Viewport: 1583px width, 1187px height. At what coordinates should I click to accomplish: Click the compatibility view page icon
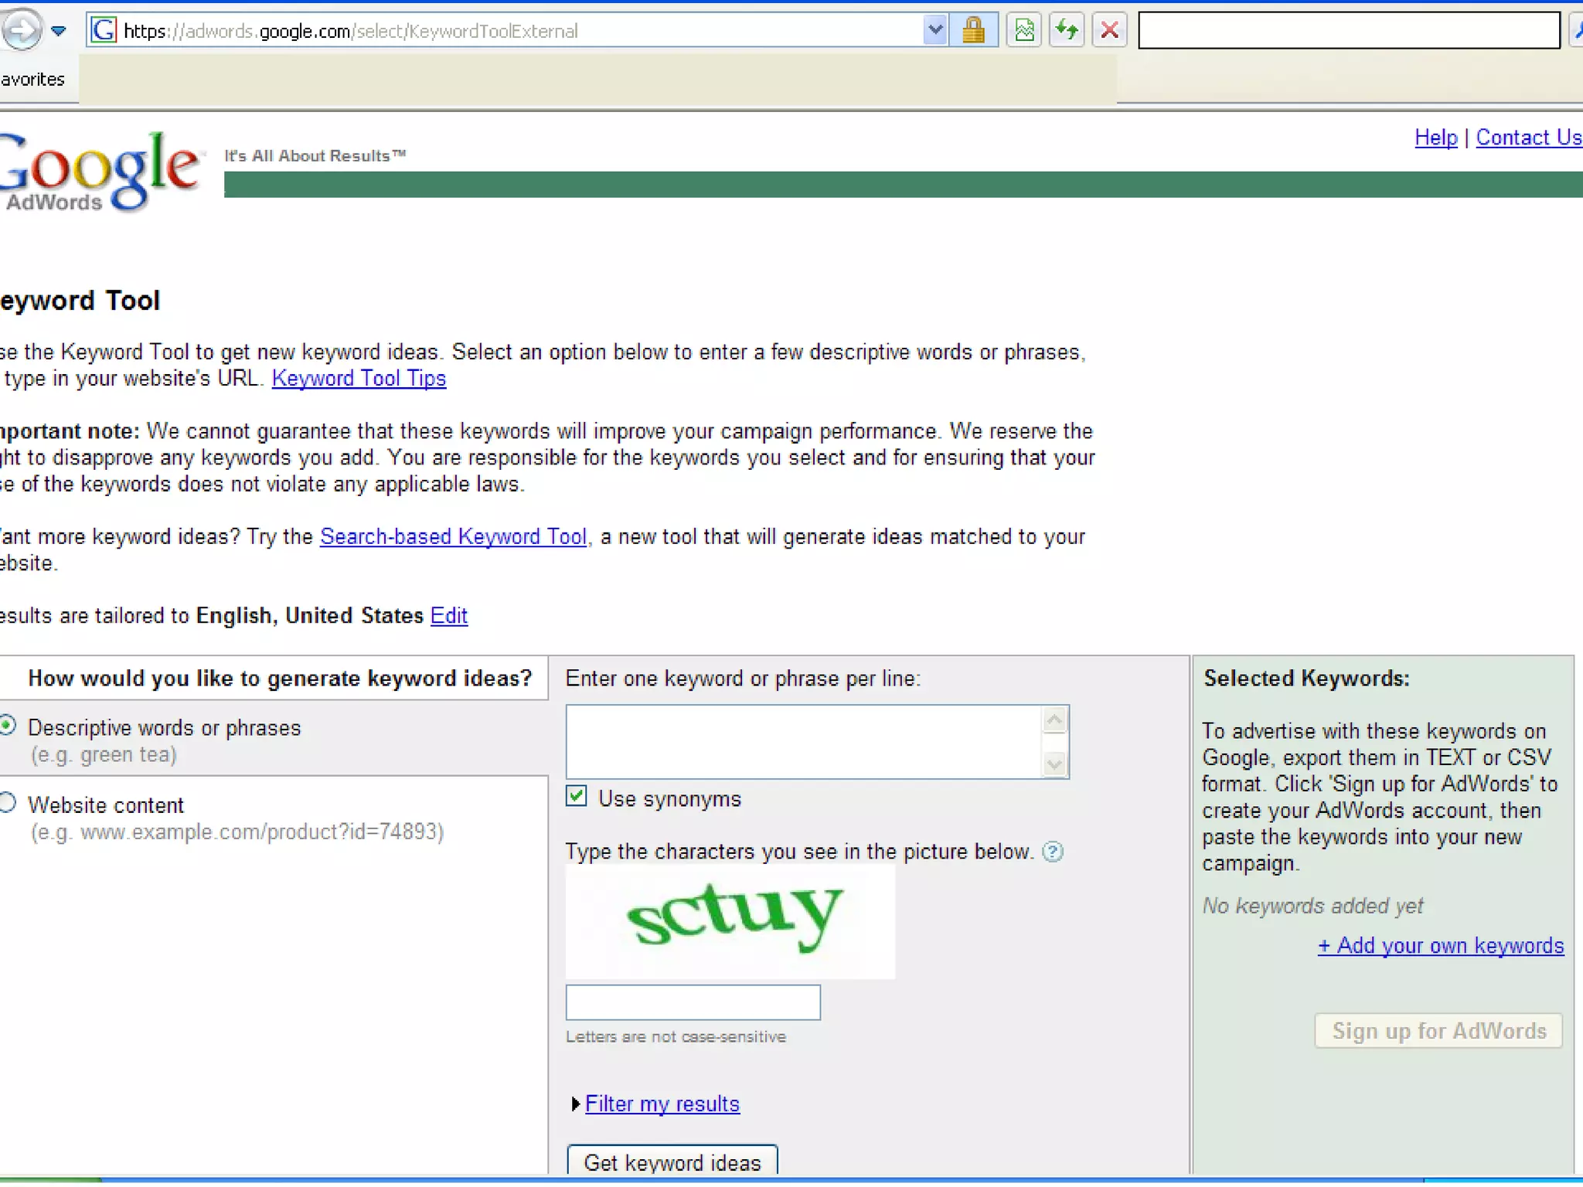[x=1024, y=31]
